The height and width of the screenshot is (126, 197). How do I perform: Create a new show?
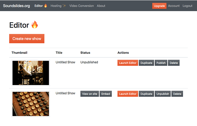(27, 39)
